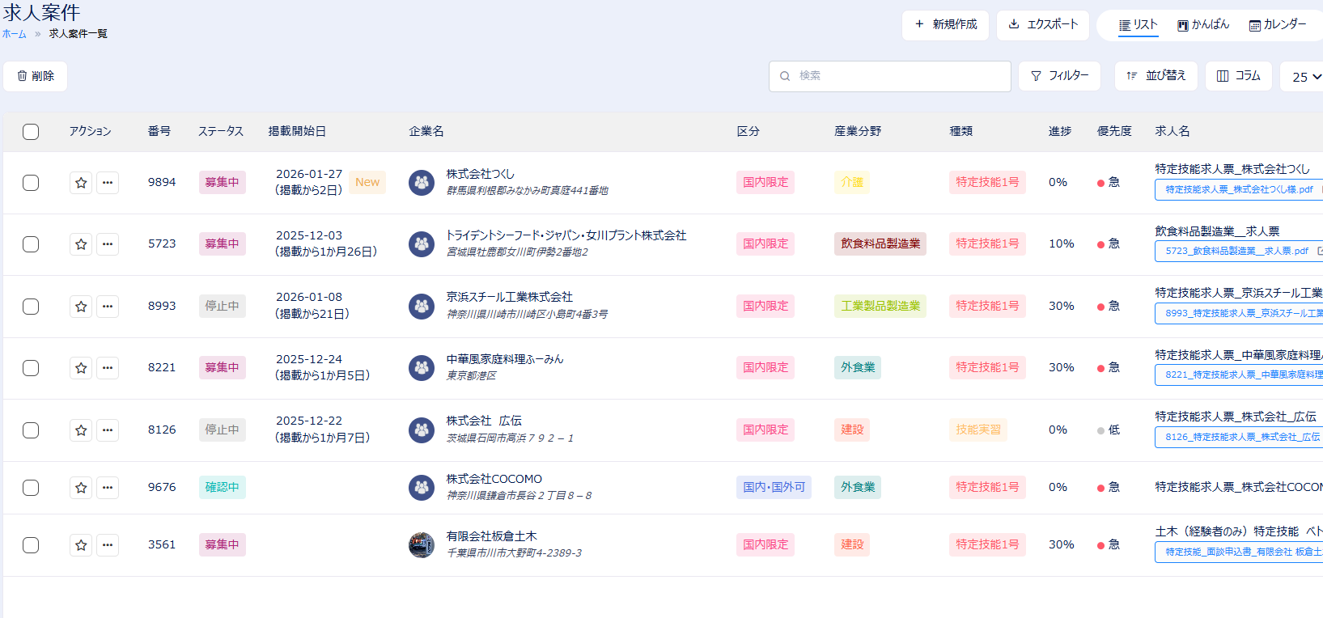Viewport: 1323px width, 618px height.
Task: Go to the ホーム breadcrumb link
Action: (x=14, y=34)
